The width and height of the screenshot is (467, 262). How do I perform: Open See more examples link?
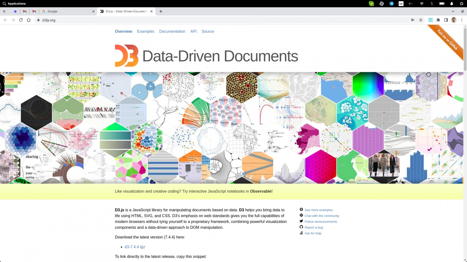[319, 210]
